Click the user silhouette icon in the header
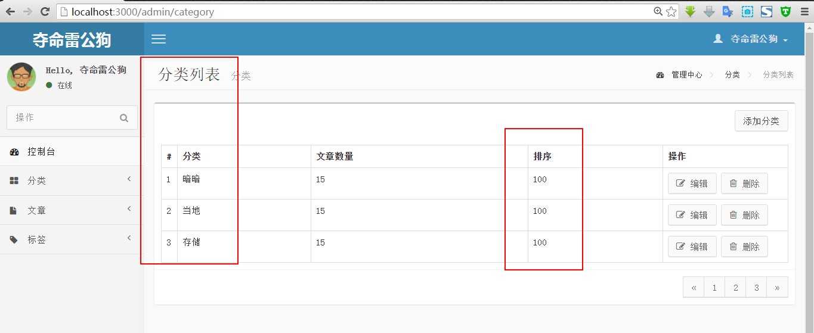814x333 pixels. point(718,39)
